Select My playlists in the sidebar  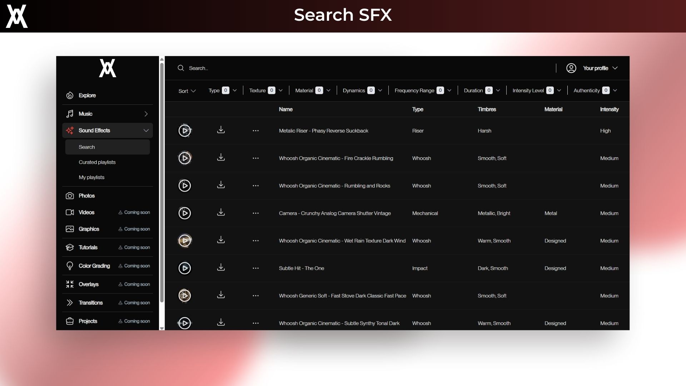[91, 177]
